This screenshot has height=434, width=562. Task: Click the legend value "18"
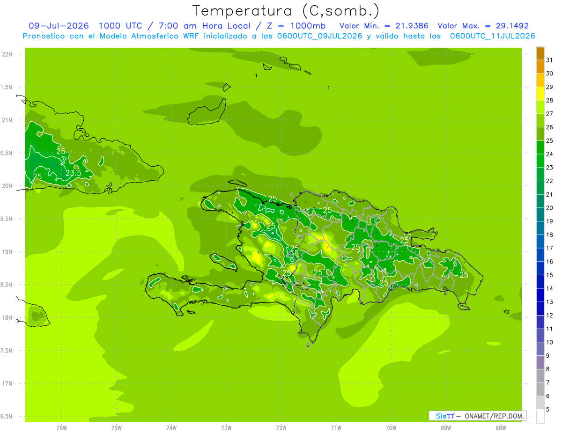pos(550,235)
